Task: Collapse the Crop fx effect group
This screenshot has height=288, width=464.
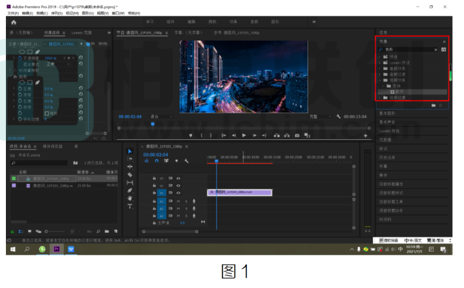Action: pos(10,76)
